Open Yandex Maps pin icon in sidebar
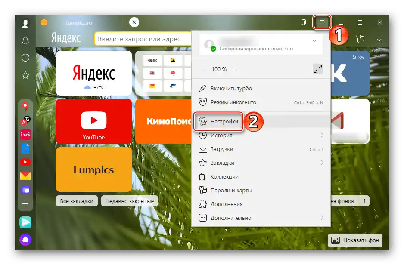404x265 pixels. pyautogui.click(x=25, y=107)
